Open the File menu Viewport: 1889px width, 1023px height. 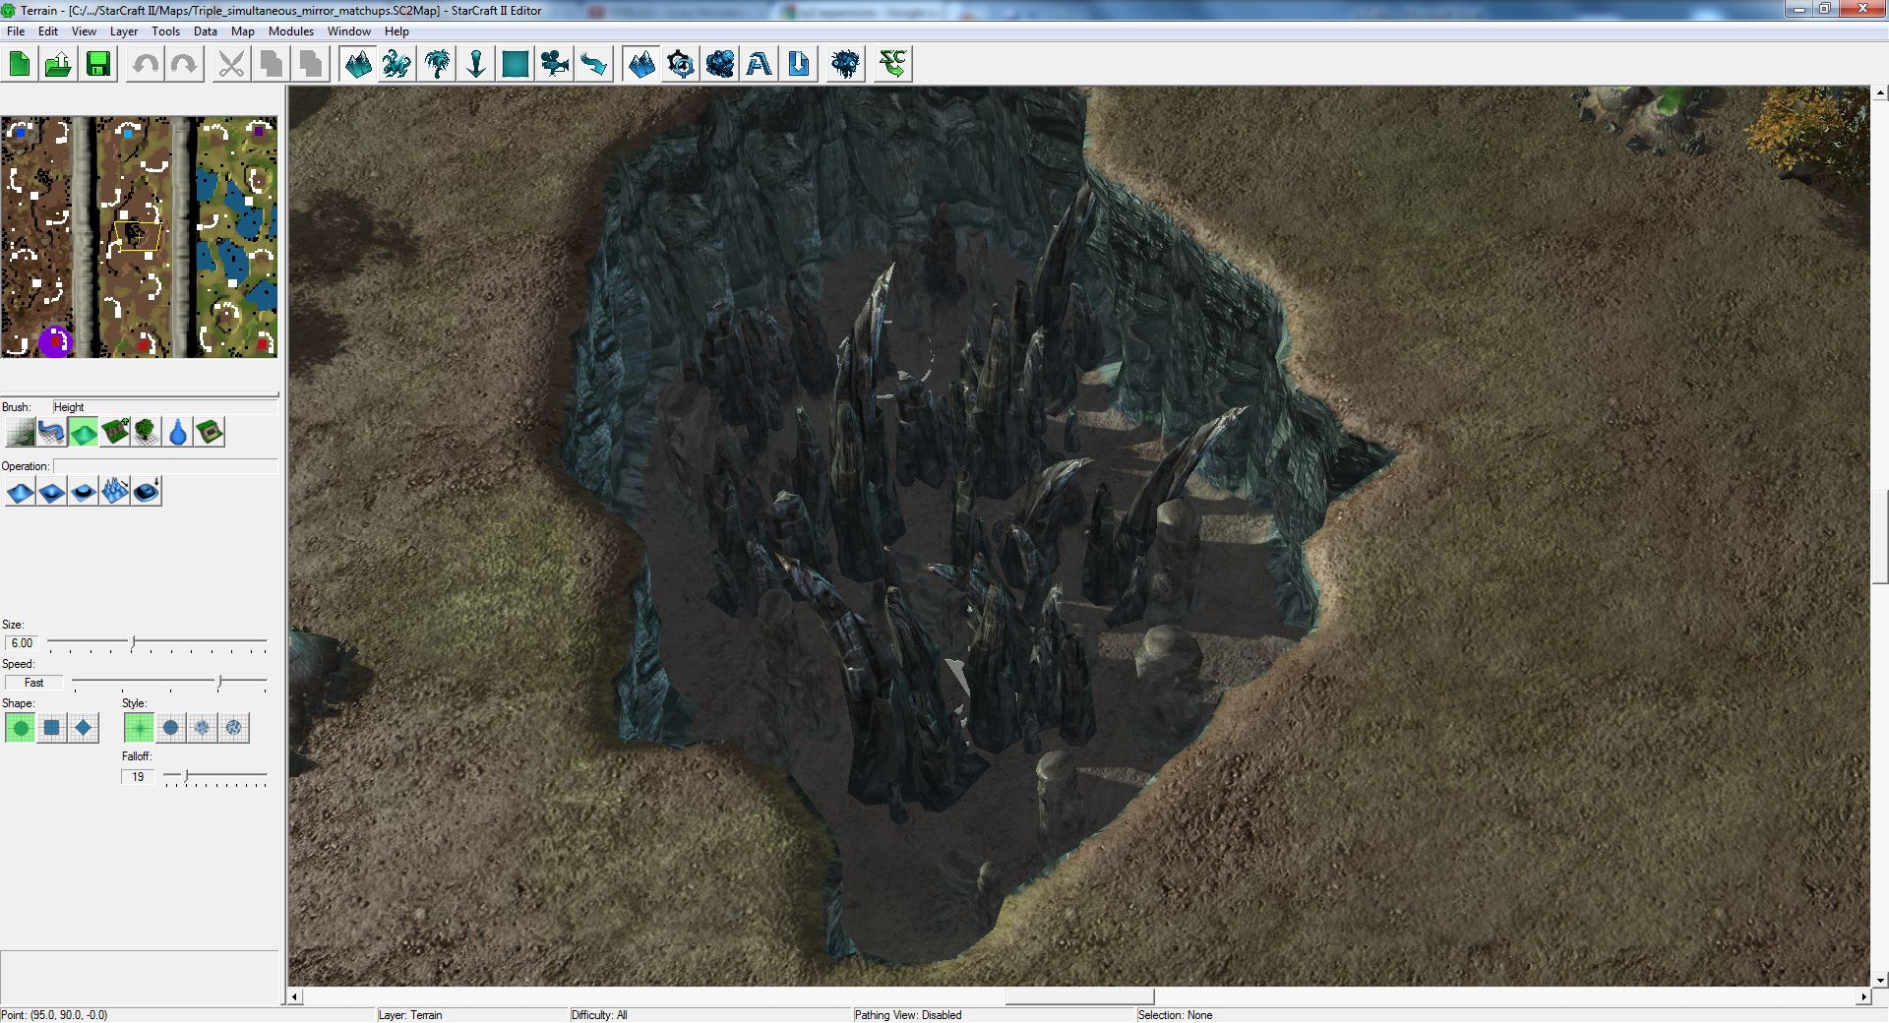tap(16, 31)
